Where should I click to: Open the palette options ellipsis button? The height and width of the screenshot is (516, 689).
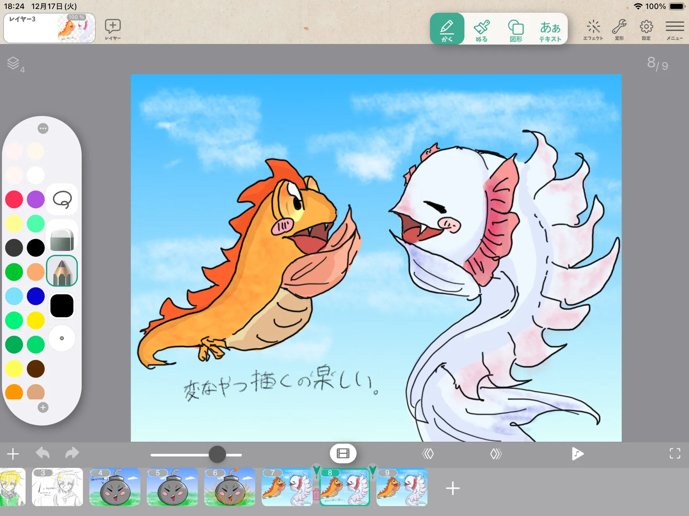click(x=43, y=129)
